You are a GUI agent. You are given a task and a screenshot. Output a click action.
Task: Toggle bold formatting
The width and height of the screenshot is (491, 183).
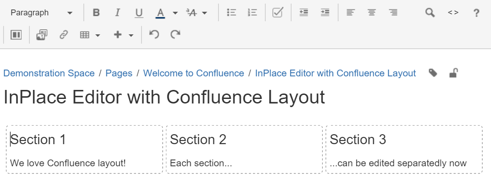pyautogui.click(x=96, y=13)
